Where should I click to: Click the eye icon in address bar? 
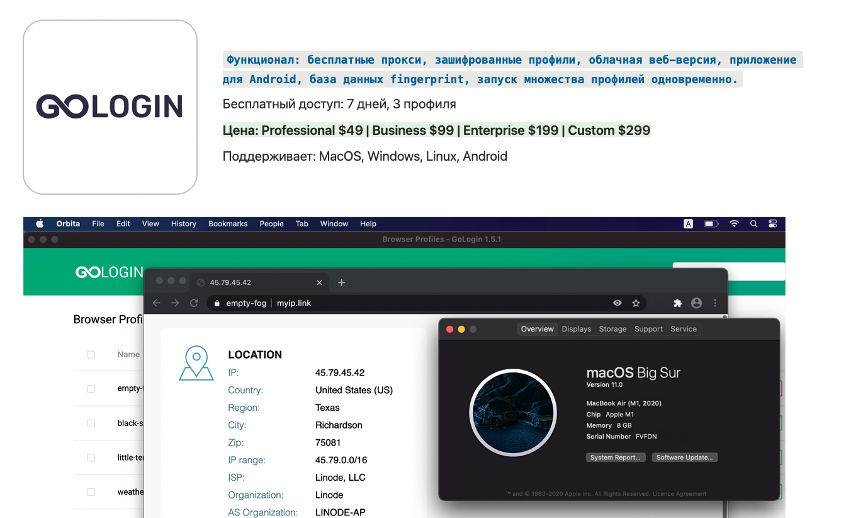point(618,303)
